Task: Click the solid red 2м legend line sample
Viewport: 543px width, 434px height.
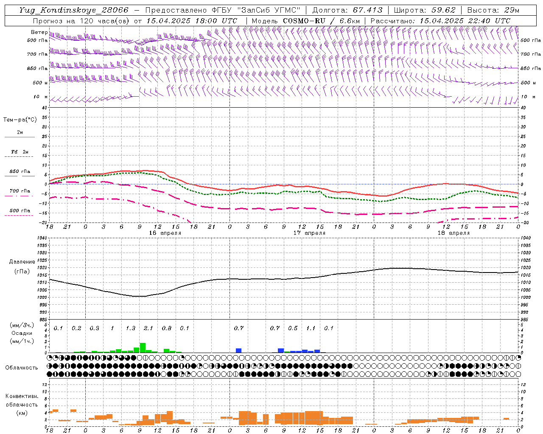Action: pyautogui.click(x=20, y=137)
